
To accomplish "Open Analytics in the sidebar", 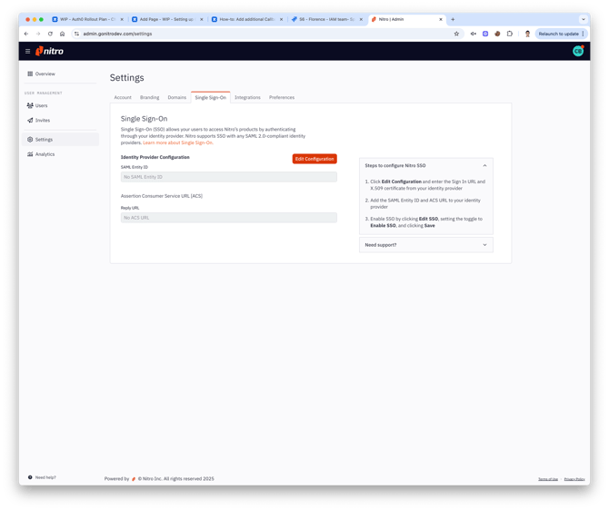I will click(x=44, y=154).
